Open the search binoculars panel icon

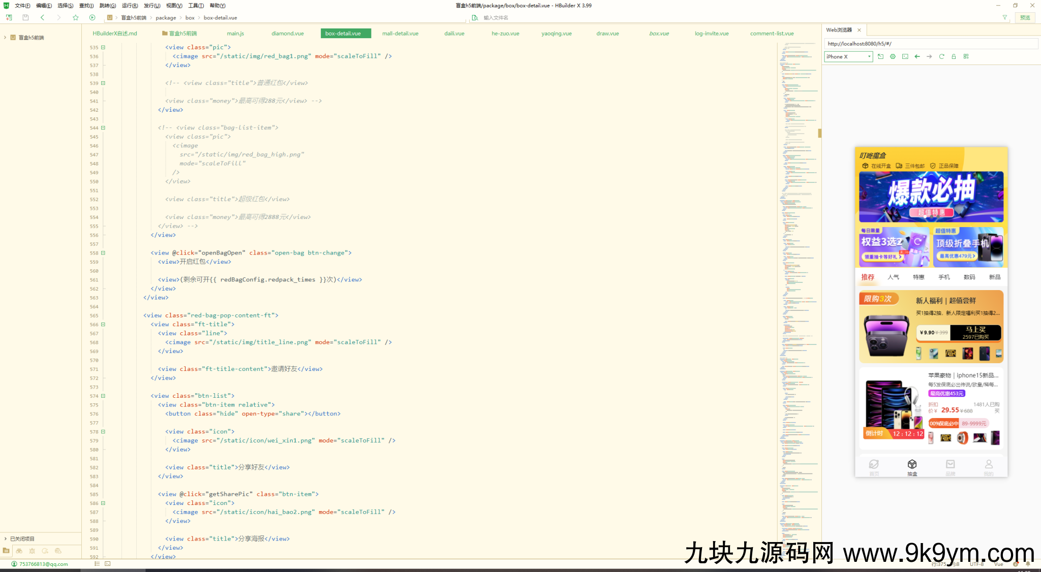point(19,551)
